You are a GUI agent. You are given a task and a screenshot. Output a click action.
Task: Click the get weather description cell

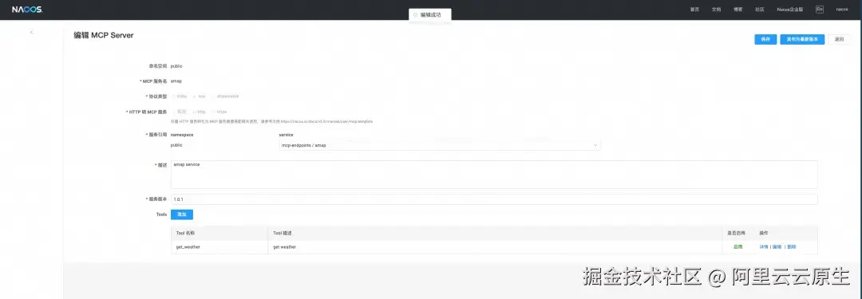(x=495, y=247)
